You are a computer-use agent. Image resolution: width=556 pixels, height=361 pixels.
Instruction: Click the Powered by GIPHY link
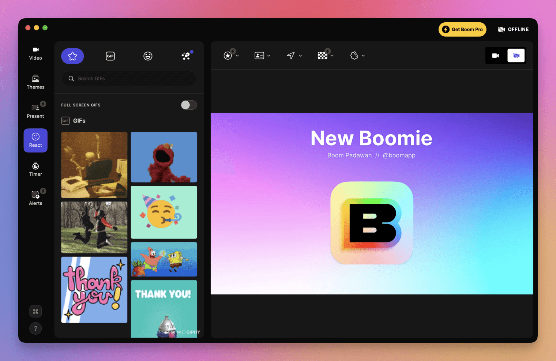pyautogui.click(x=180, y=332)
